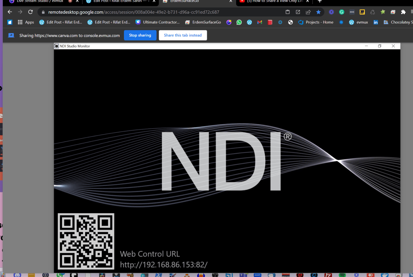This screenshot has height=277, width=413.
Task: Click the open-in-new-window icon in the address bar
Action: pos(298,12)
